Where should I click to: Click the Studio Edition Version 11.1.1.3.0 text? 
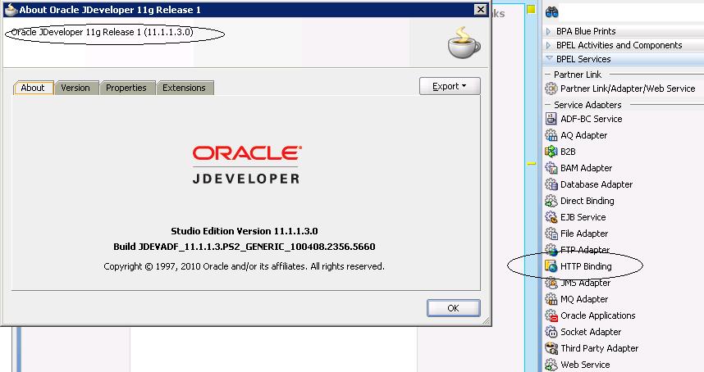tap(245, 231)
